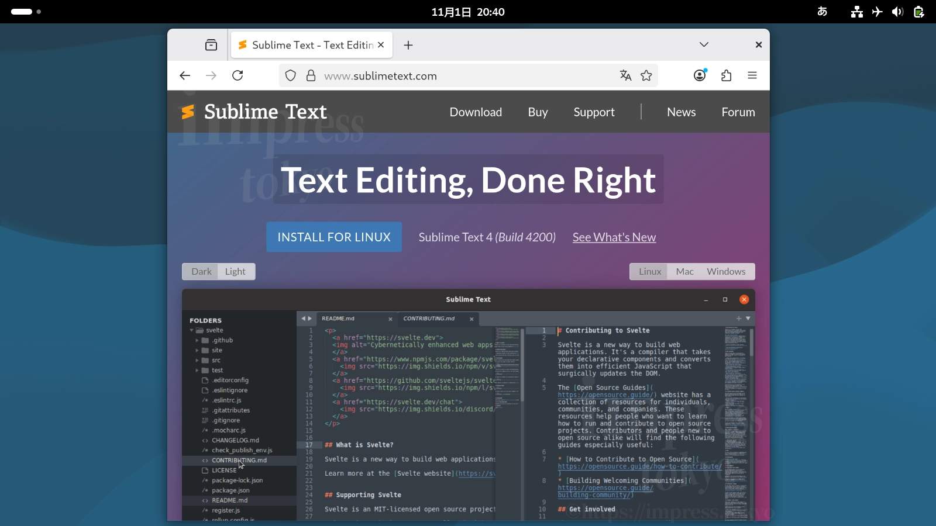Add a new tab with the plus icon in editor
The width and height of the screenshot is (936, 526).
(739, 319)
